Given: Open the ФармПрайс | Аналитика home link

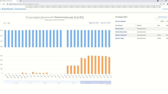Looking at the screenshot, I should pyautogui.click(x=14, y=9).
